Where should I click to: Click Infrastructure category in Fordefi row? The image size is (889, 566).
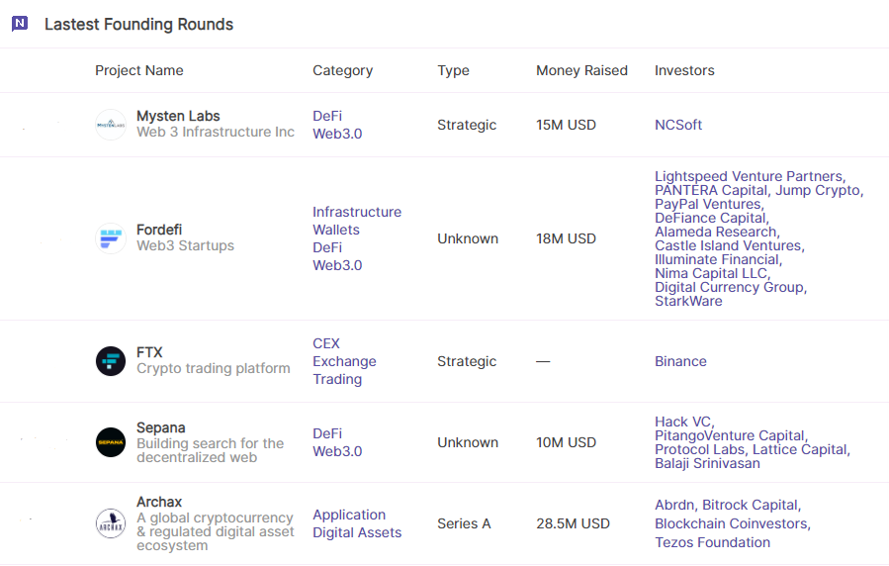click(x=357, y=212)
